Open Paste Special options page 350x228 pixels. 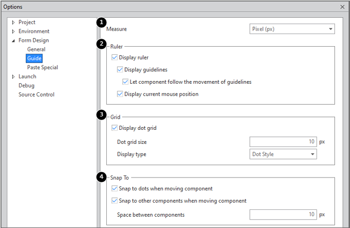(x=42, y=68)
